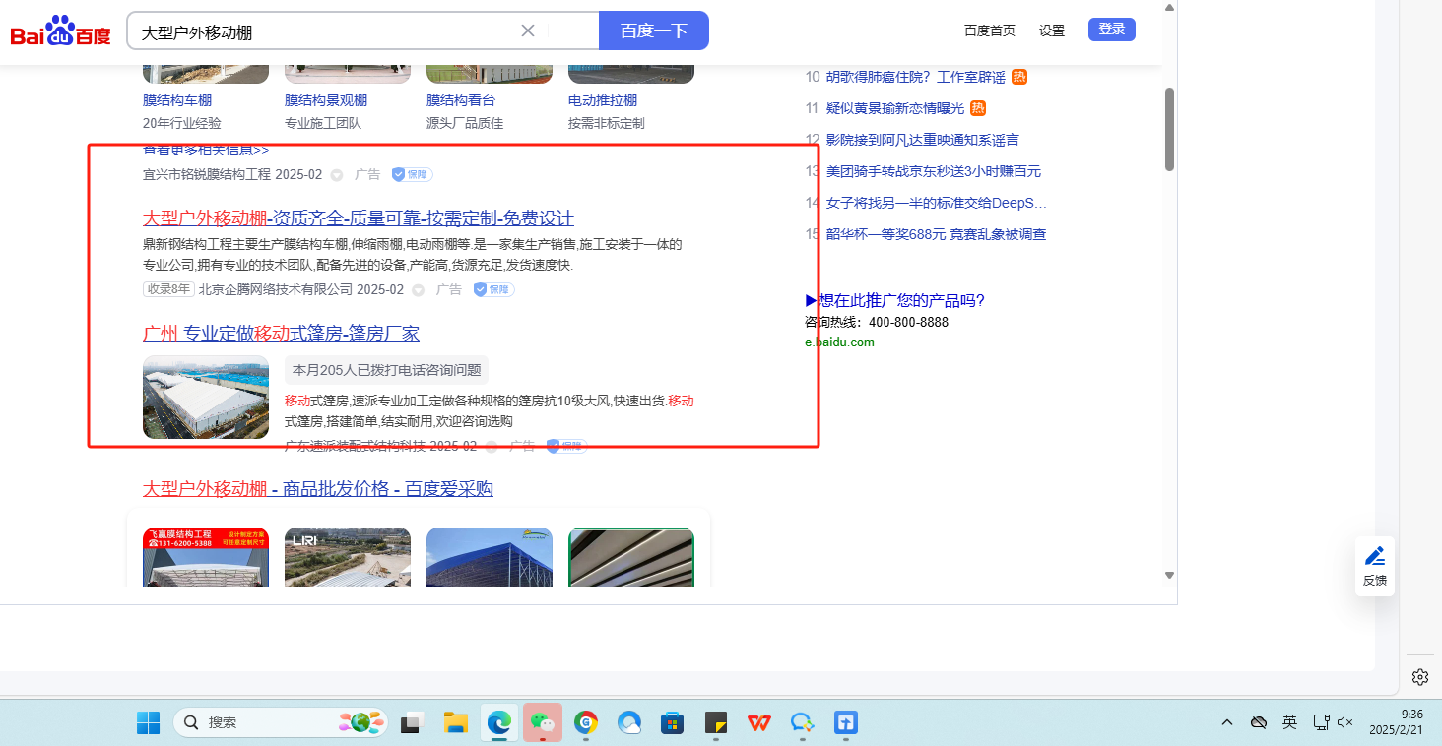Show hidden system tray icons chevron
Screen dimensions: 1442x746
pyautogui.click(x=1227, y=722)
